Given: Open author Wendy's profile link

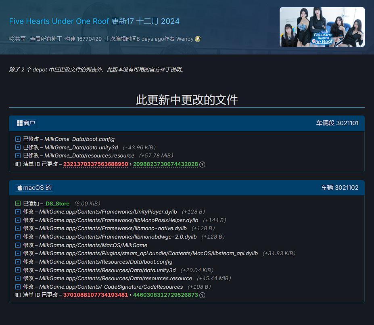Looking at the screenshot, I should click(185, 39).
